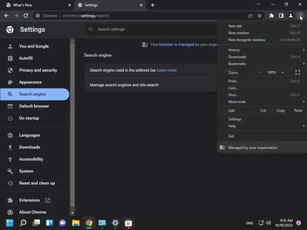Expand the Help submenu
This screenshot has width=307, height=230.
coord(262,126)
